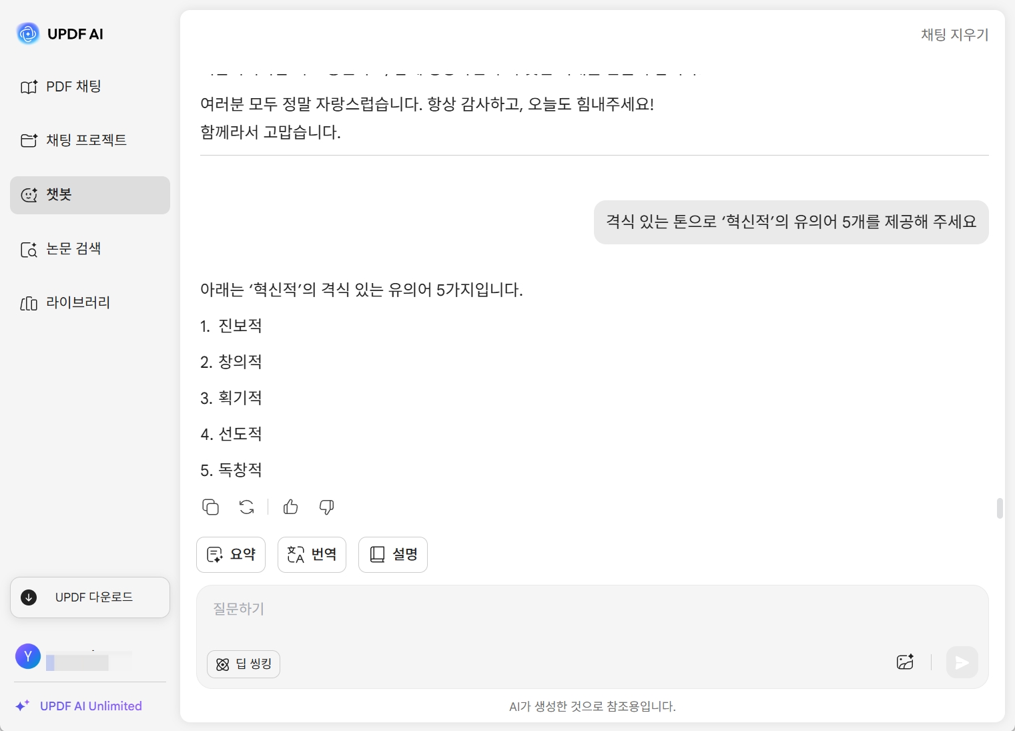Image resolution: width=1015 pixels, height=731 pixels.
Task: Regenerate the response with refresh icon
Action: pos(246,507)
